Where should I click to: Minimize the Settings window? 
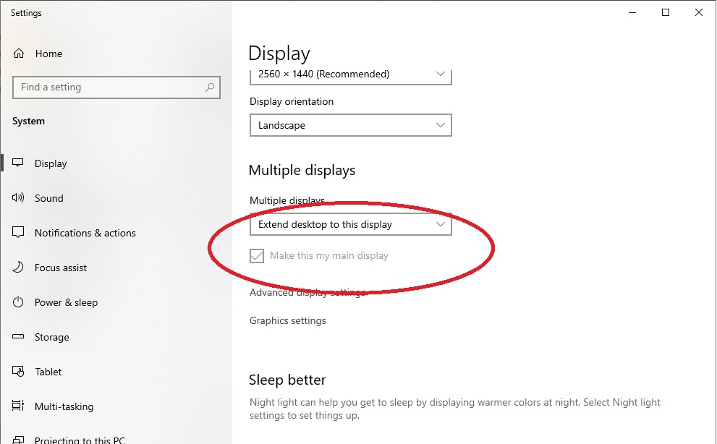tap(632, 13)
